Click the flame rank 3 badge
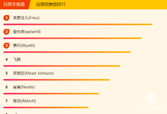The width and height of the screenshot is (167, 114). coord(7,46)
